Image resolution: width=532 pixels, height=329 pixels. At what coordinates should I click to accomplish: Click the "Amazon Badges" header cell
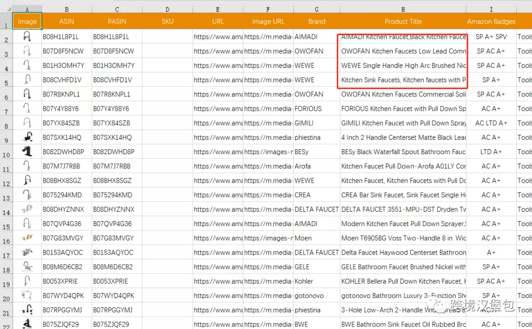491,22
